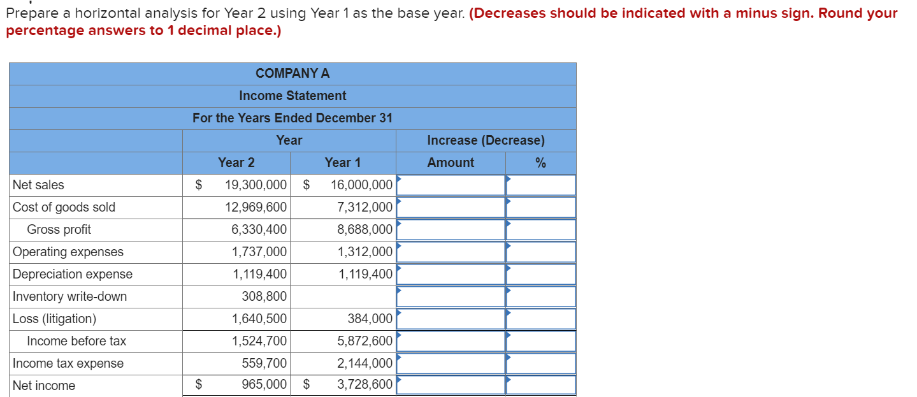Select the Depreciation expense row label
Viewport: 917px width, 397px height.
(73, 274)
